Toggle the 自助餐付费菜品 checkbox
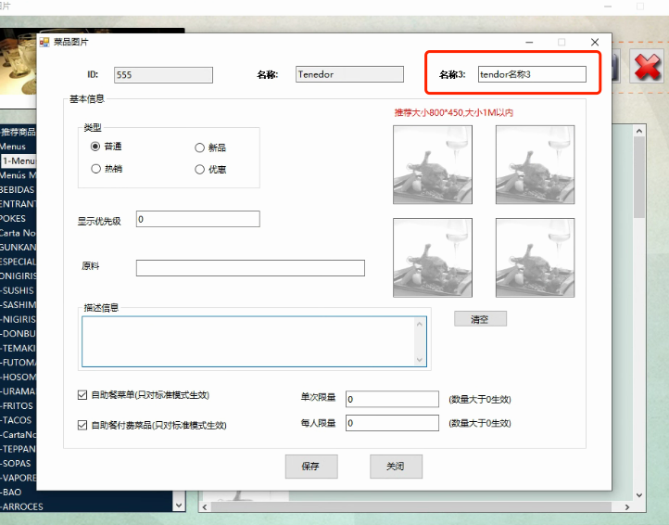 coord(82,425)
